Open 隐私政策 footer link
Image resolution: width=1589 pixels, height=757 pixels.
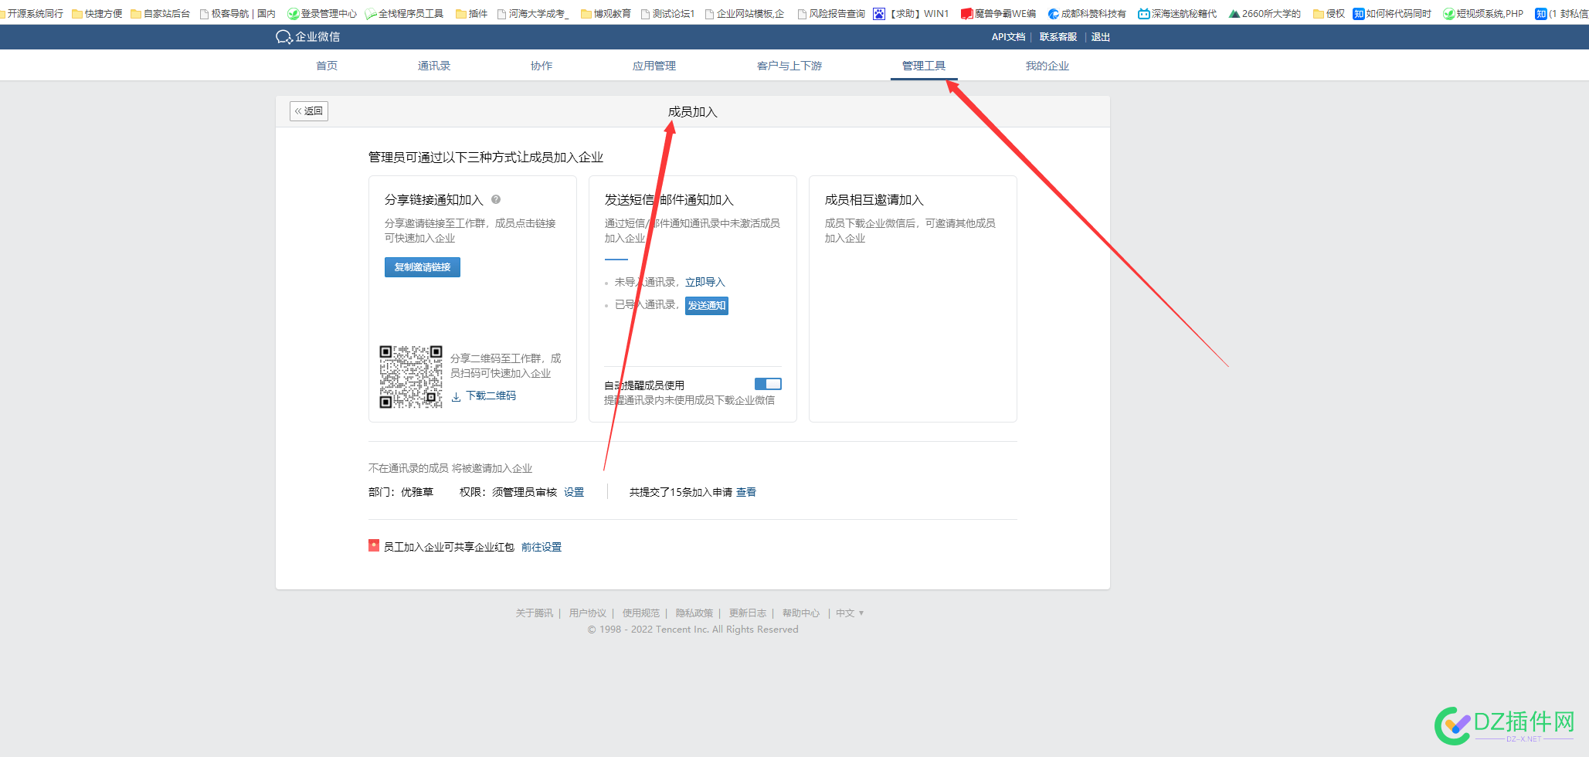click(x=694, y=613)
